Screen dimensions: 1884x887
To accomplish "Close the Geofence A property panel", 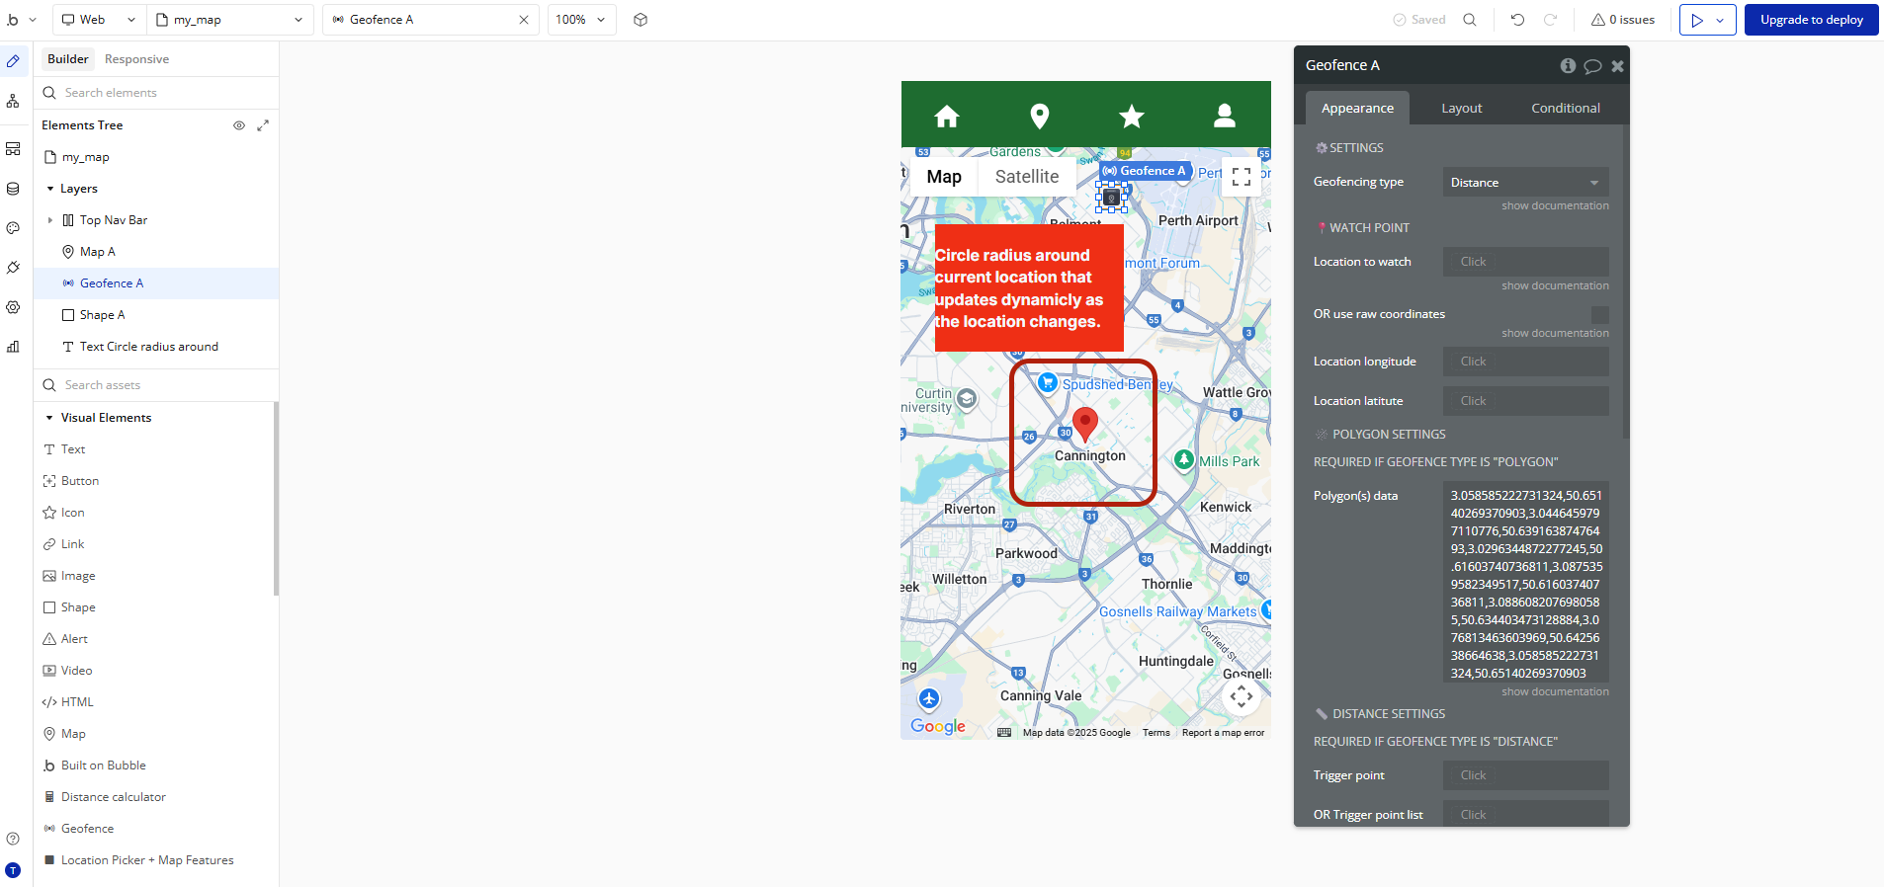I will coord(1618,66).
